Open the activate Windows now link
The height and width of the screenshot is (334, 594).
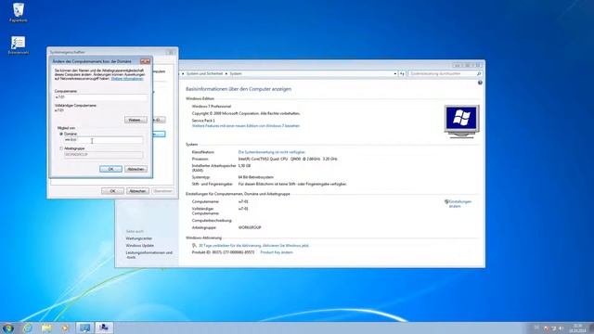pyautogui.click(x=253, y=245)
